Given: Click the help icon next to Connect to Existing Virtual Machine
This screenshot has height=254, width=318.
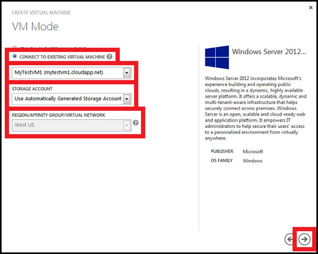Looking at the screenshot, I should (109, 57).
